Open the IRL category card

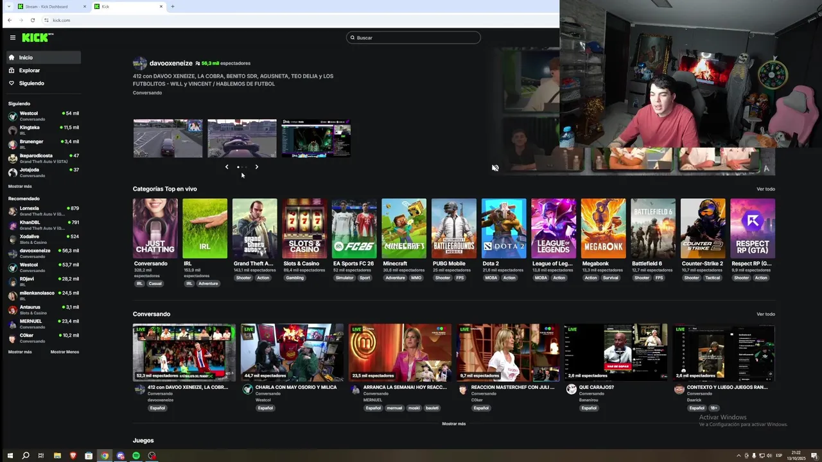205,228
